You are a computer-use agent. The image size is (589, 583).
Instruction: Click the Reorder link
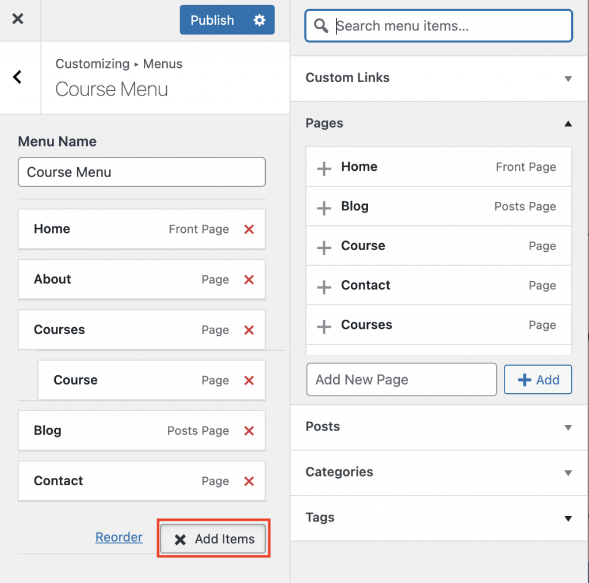point(118,537)
